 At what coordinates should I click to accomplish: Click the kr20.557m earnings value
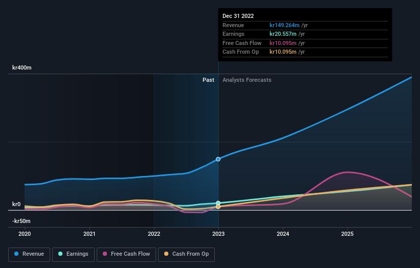tap(283, 34)
